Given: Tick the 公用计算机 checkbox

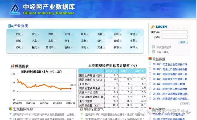Looking at the screenshot, I should click(153, 52).
